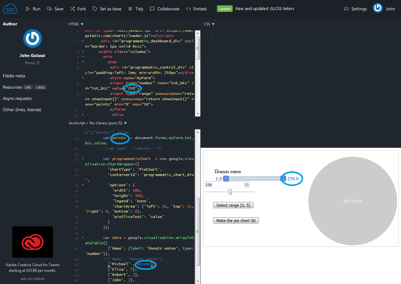Click the green Update badge
Viewport: 401px width, 284px height.
tap(225, 9)
